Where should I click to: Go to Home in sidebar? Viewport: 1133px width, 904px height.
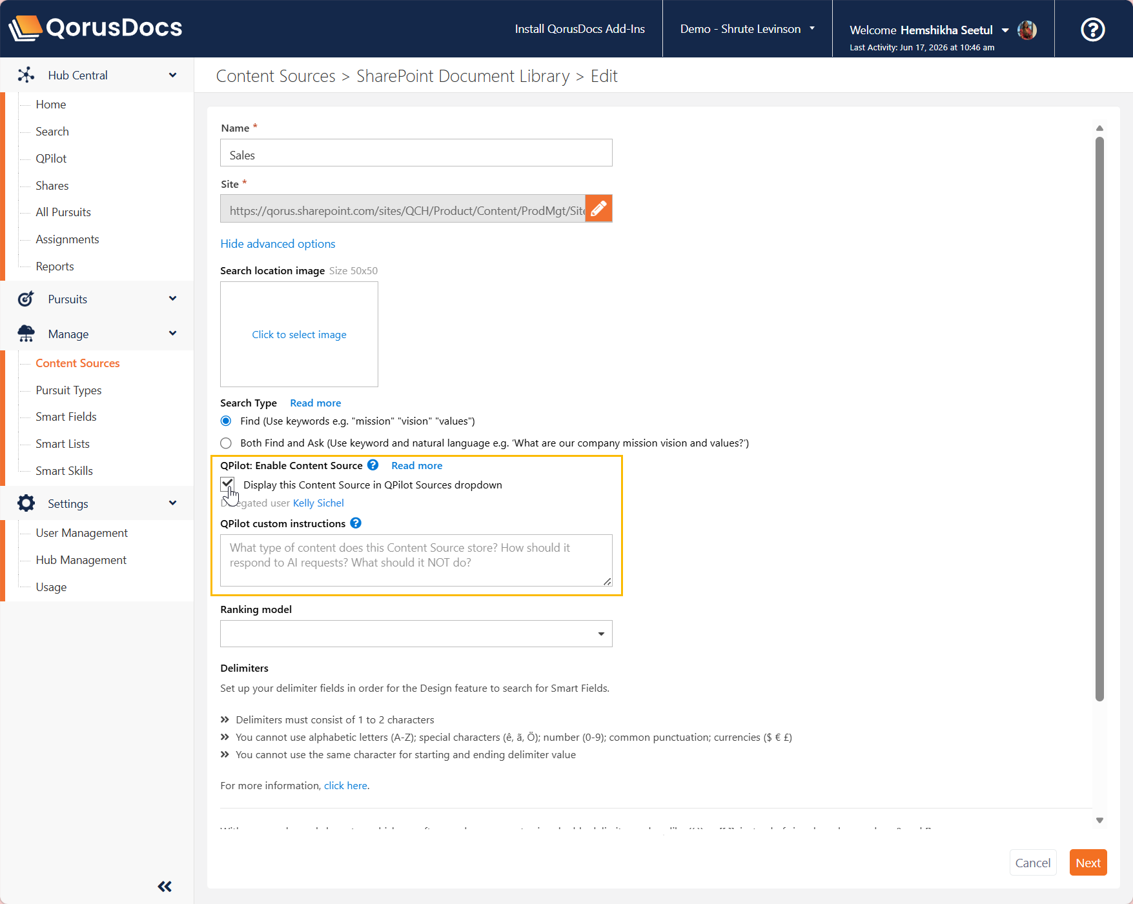point(51,105)
